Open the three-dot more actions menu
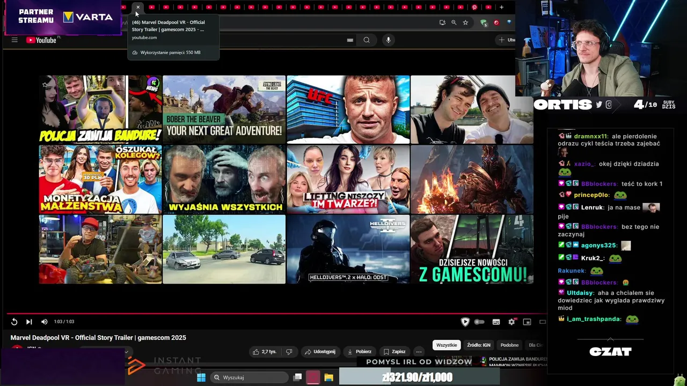The width and height of the screenshot is (687, 386). (x=419, y=352)
